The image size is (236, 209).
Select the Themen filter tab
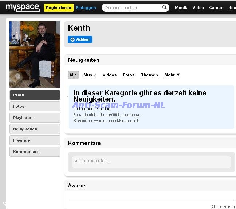click(x=149, y=75)
